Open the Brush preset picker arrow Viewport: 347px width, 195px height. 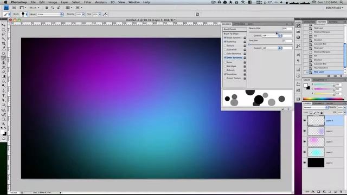click(27, 14)
